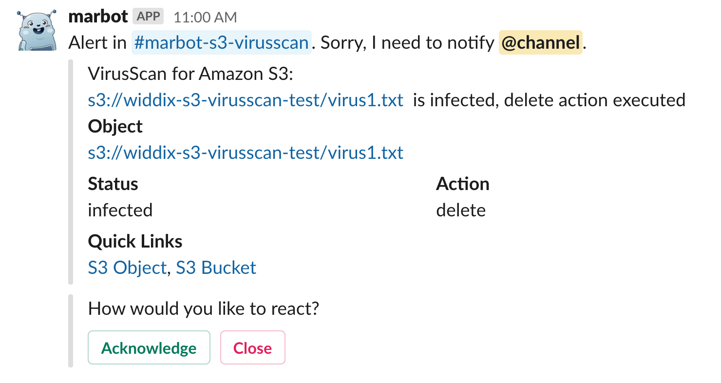Open the S3 Object quick link
The height and width of the screenshot is (383, 721).
(x=127, y=268)
